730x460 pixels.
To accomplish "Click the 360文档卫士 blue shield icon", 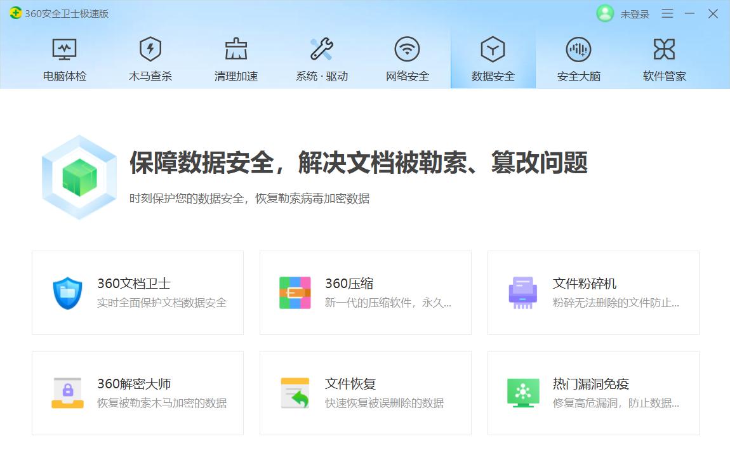I will 67,292.
